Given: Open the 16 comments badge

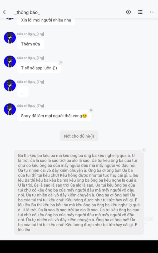Looking at the screenshot, I should [61, 62].
